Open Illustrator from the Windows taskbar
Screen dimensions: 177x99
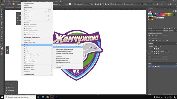pos(52,97)
